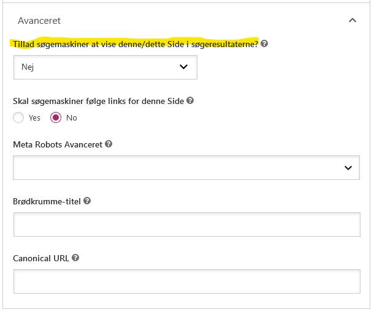Focus the Brødkrumme-titel text field
Viewport: 374px width, 312px height.
point(187,225)
